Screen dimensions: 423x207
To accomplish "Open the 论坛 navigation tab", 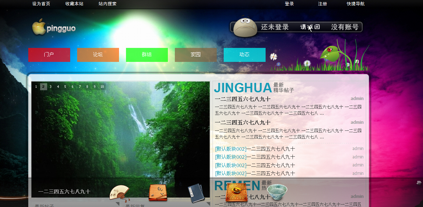I will tap(98, 55).
